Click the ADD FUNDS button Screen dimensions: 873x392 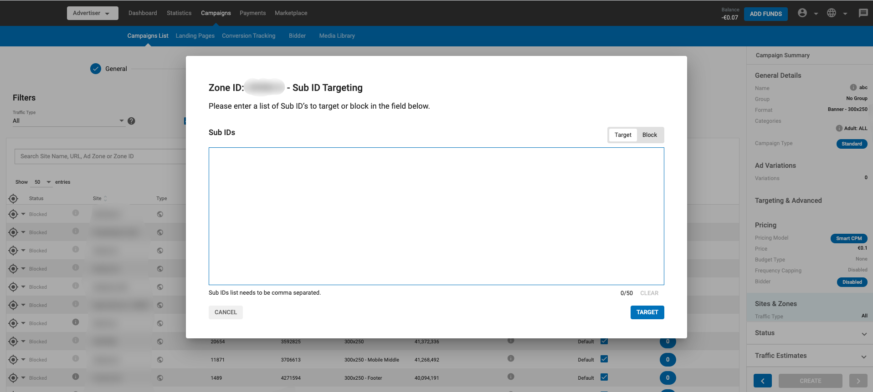(x=765, y=14)
